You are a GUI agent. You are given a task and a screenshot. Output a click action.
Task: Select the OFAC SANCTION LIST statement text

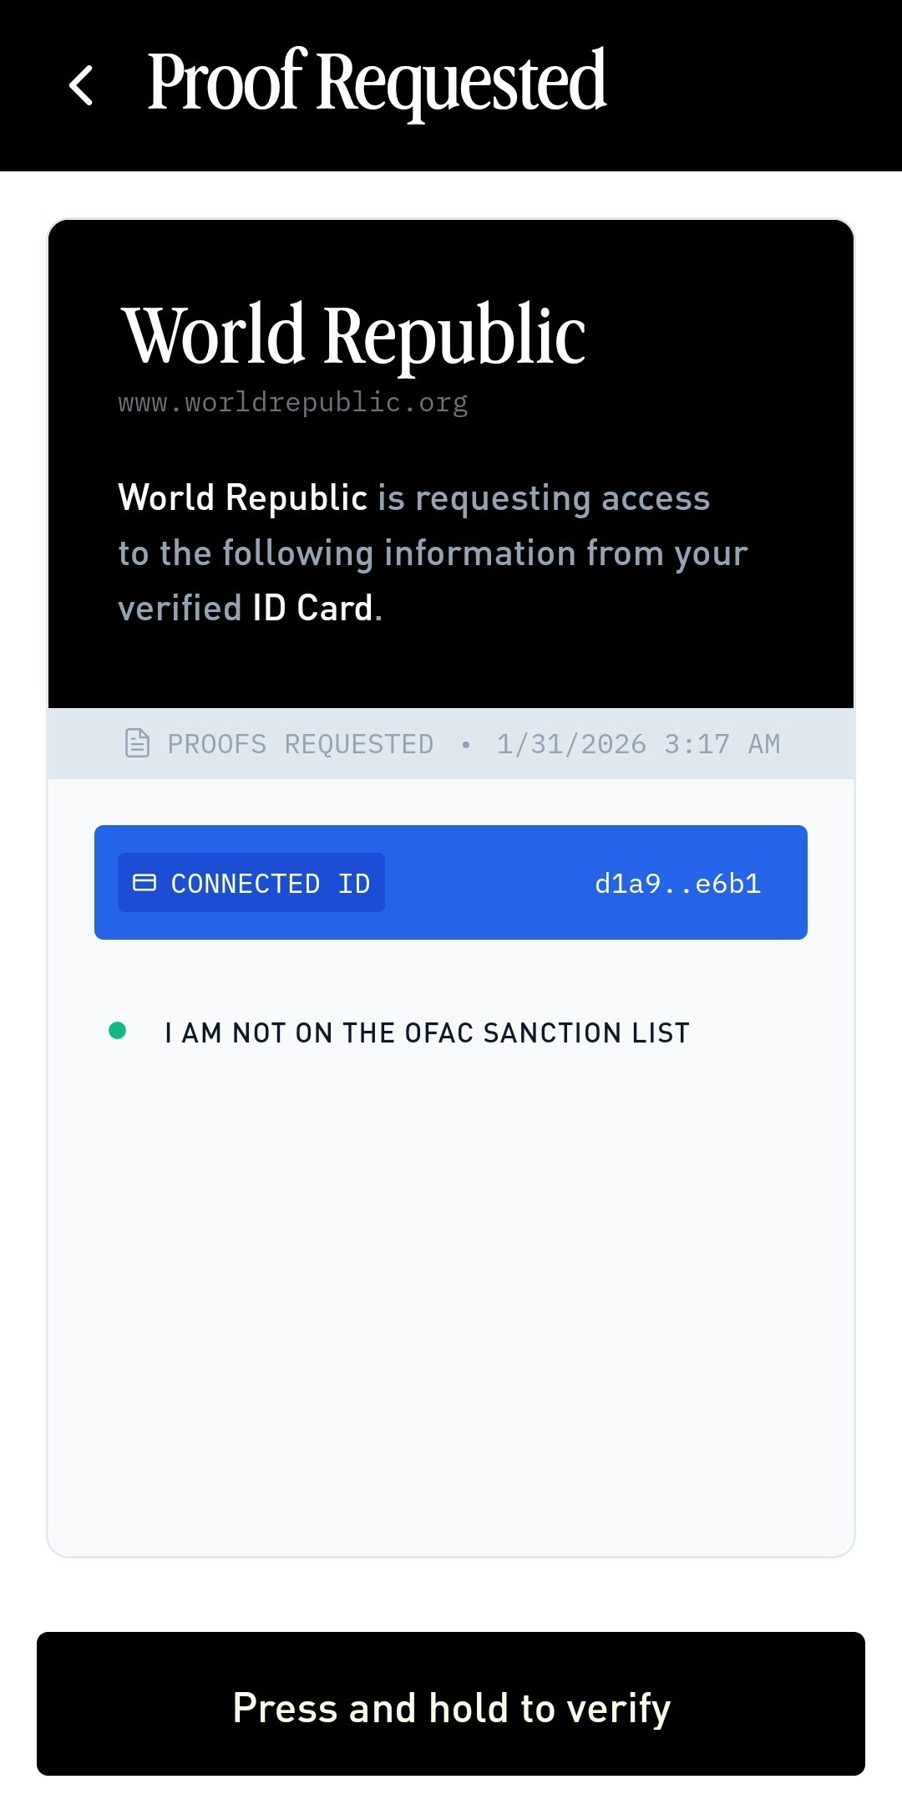click(427, 1032)
